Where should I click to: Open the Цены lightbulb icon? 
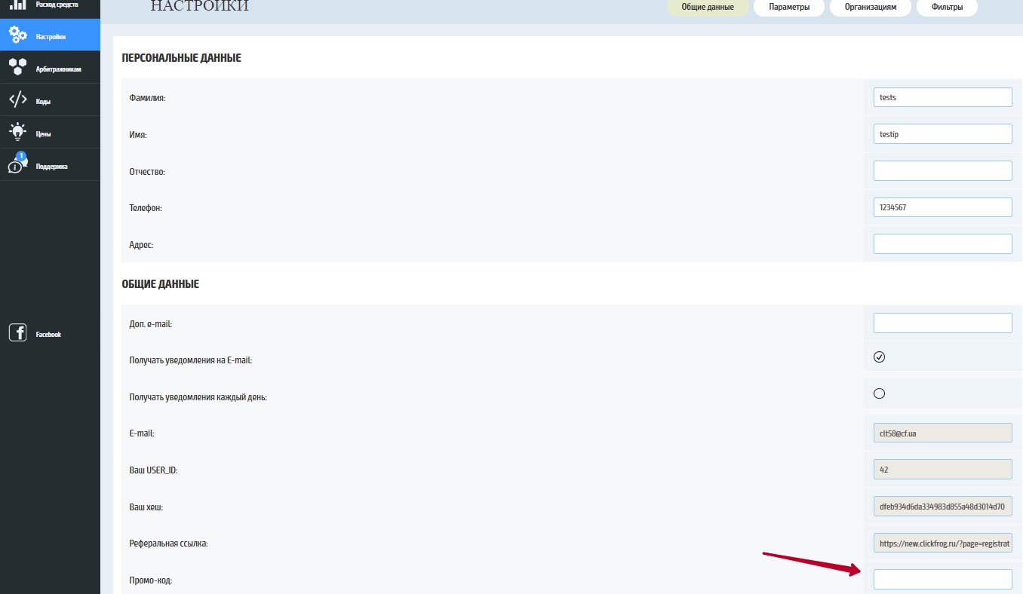point(18,133)
